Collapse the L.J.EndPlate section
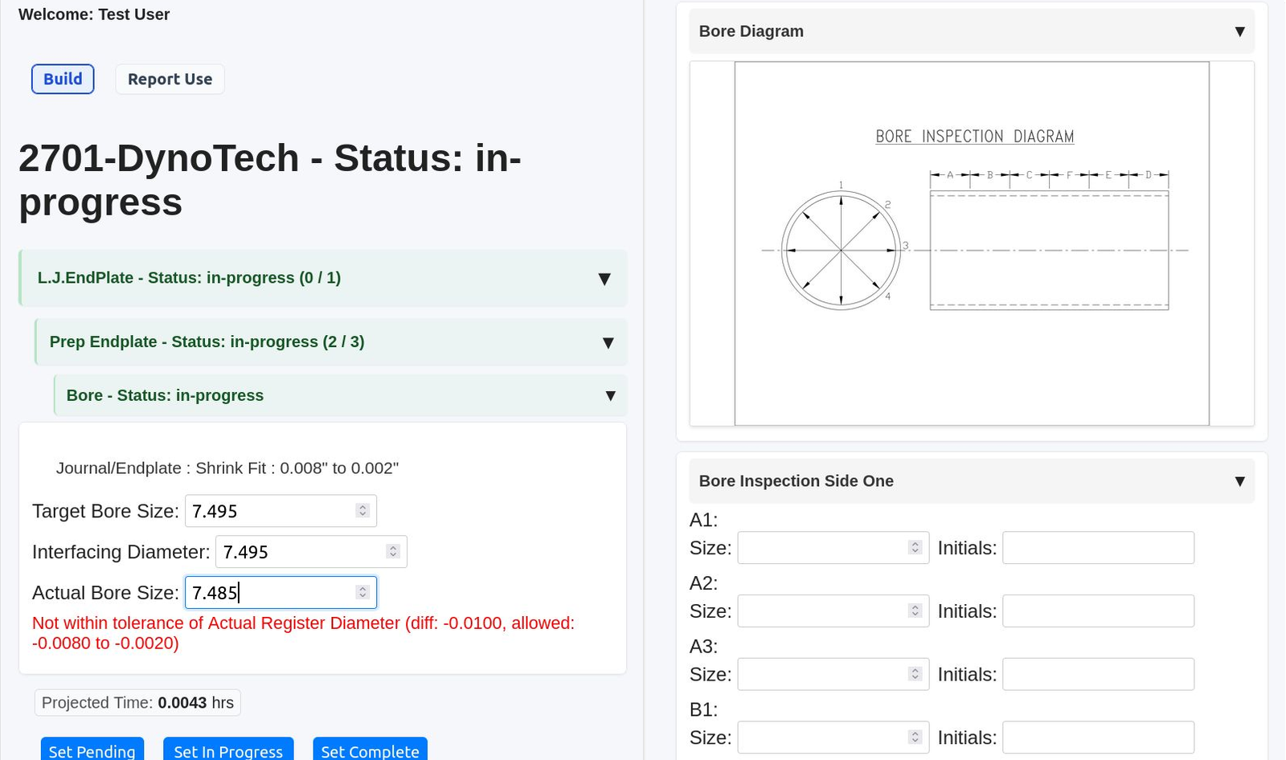This screenshot has width=1286, height=760. tap(604, 278)
